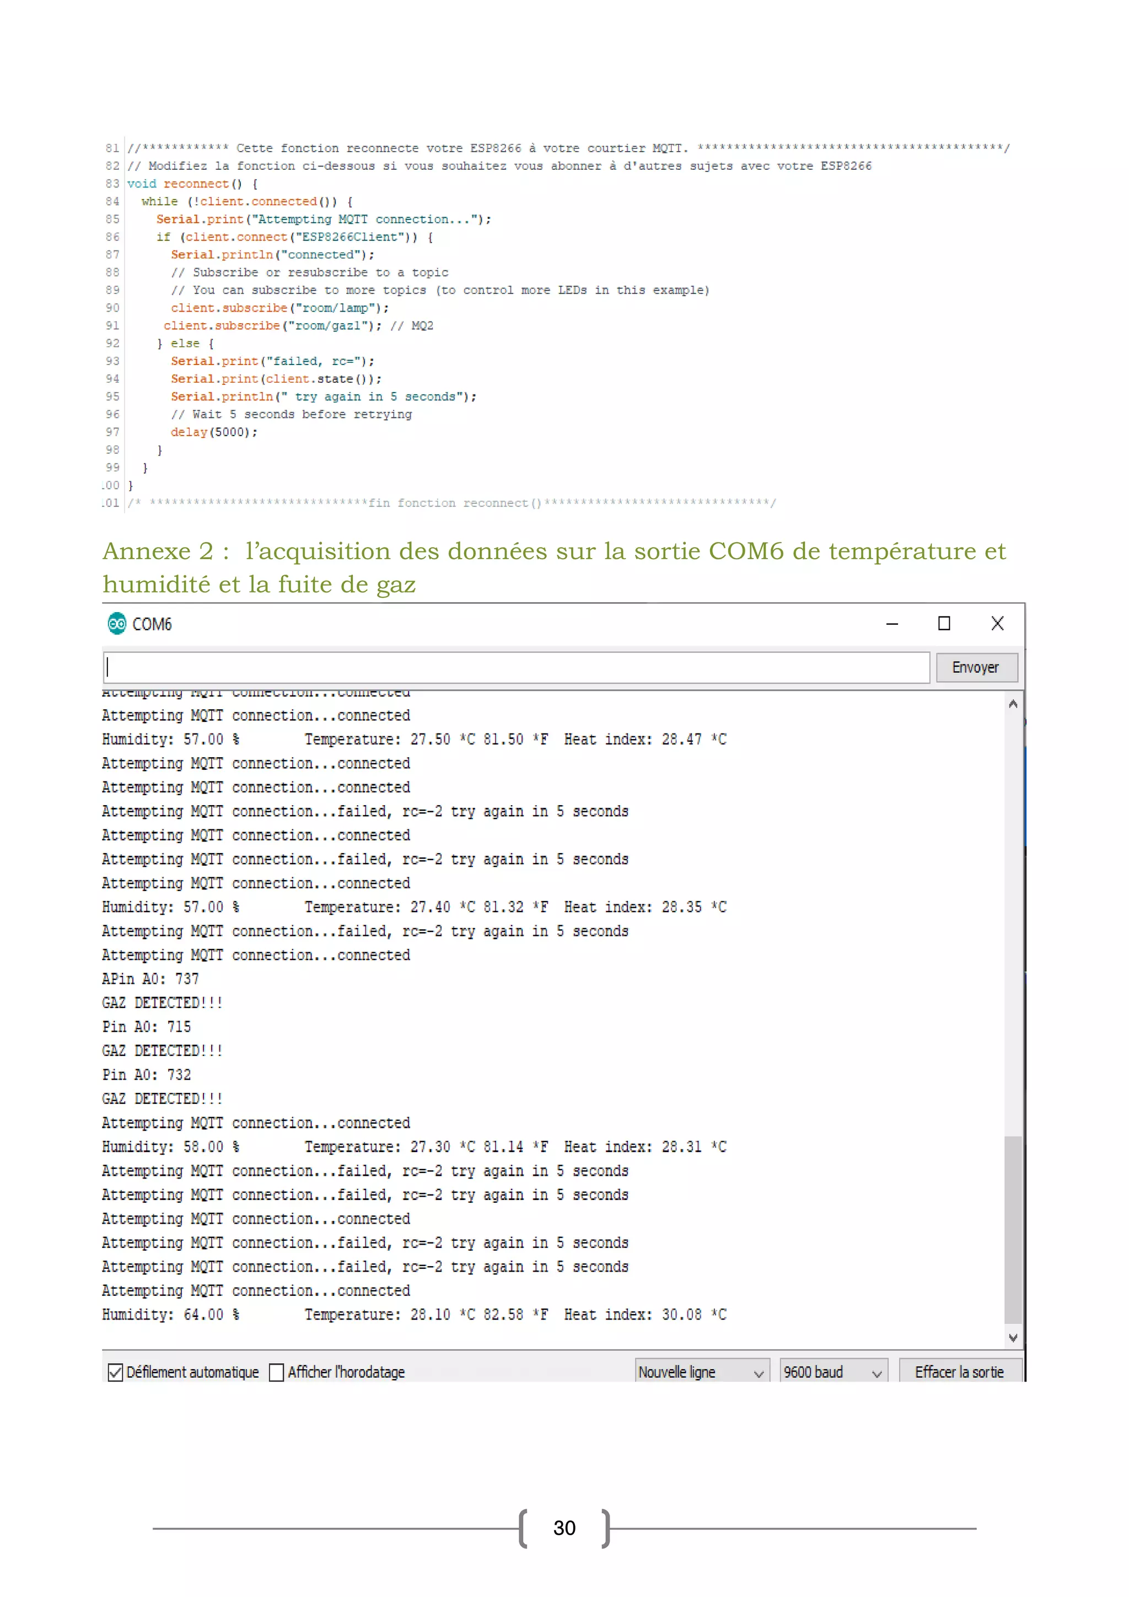Screen dimensions: 1129x1597
Task: Click the scrollbar up arrow
Action: [1013, 704]
